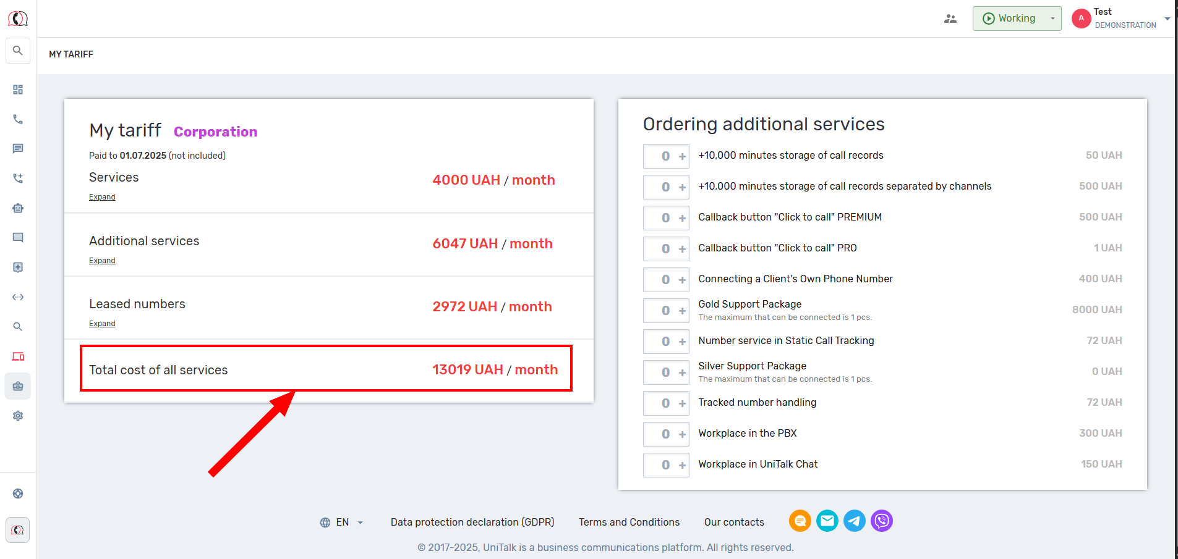The image size is (1178, 559).
Task: Open the Test user account menu
Action: coord(1120,19)
